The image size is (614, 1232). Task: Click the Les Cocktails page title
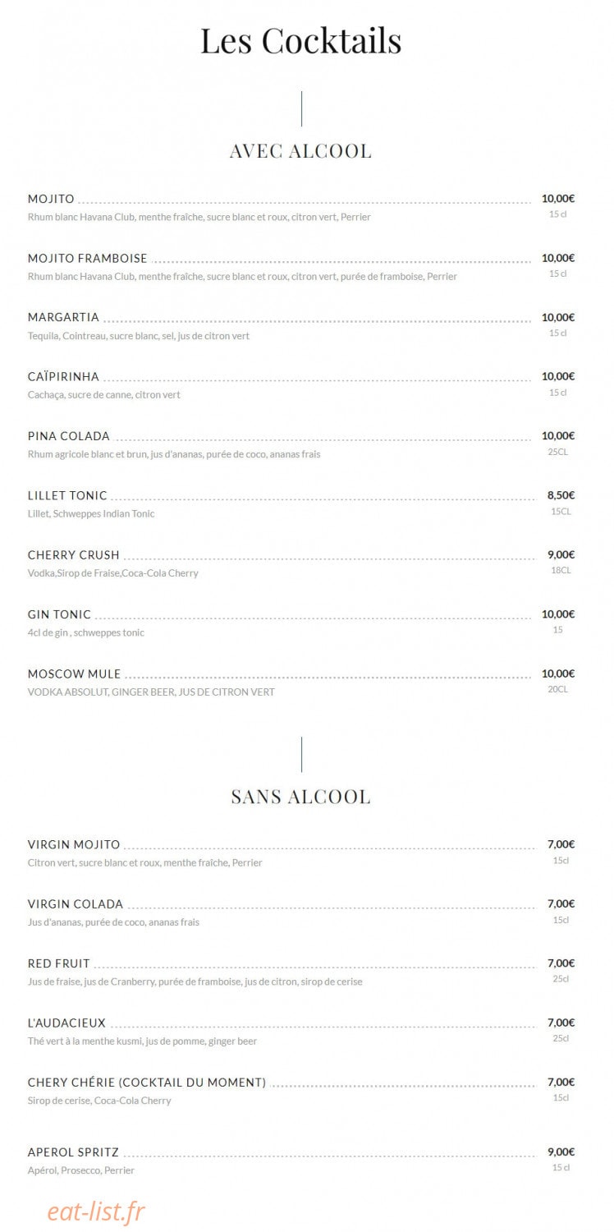301,41
